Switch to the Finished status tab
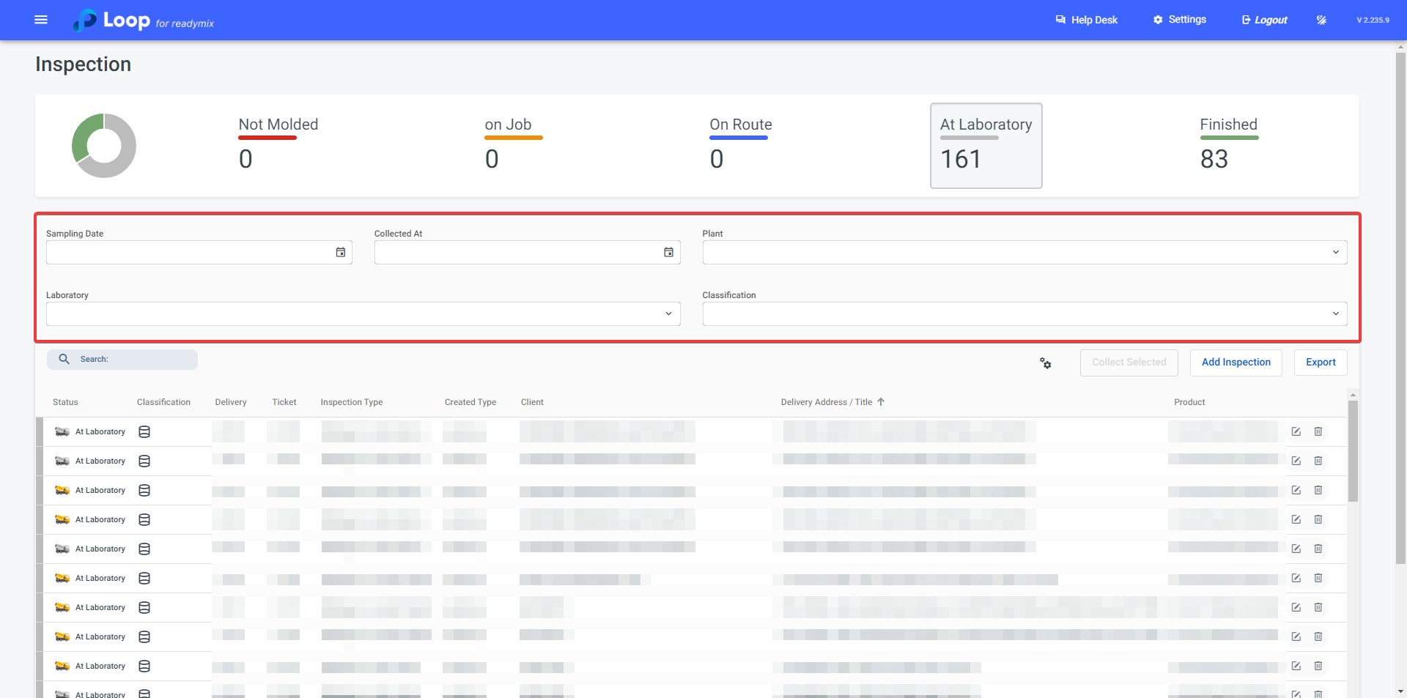This screenshot has width=1407, height=698. point(1228,145)
